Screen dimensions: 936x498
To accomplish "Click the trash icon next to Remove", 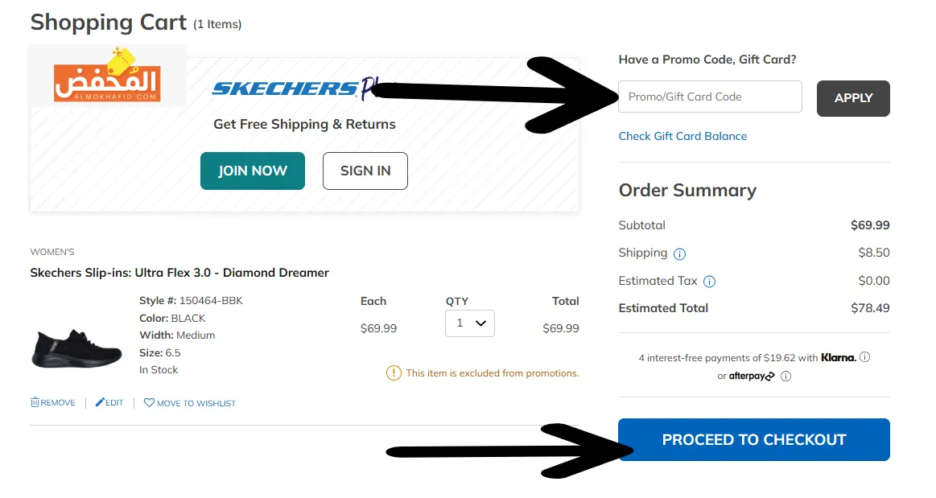I will [35, 402].
